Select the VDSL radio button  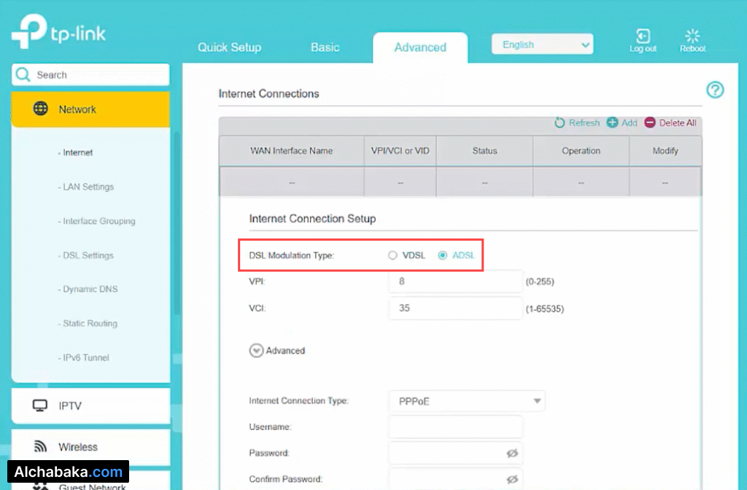pos(392,255)
